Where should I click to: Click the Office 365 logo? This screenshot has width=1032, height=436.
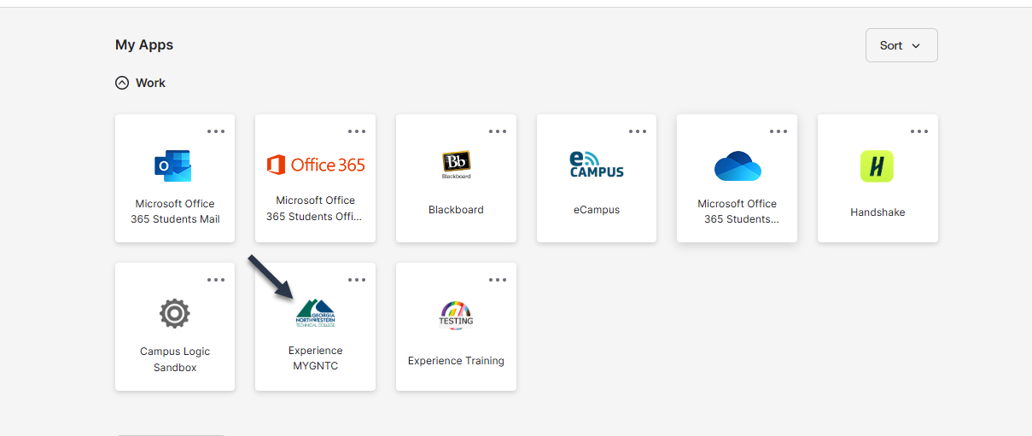[x=316, y=165]
